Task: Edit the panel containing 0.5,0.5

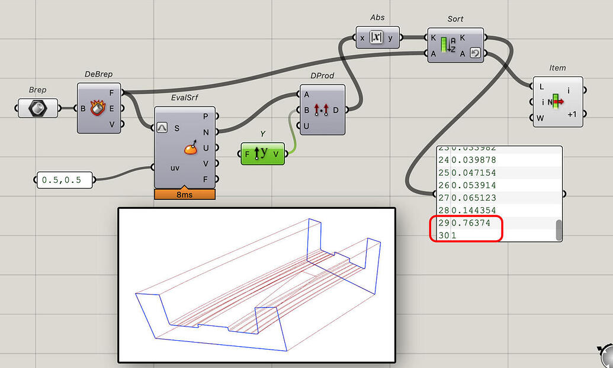Action: [63, 180]
